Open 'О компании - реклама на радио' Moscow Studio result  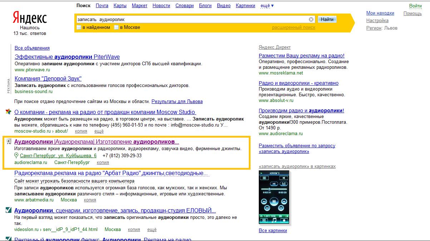click(105, 112)
